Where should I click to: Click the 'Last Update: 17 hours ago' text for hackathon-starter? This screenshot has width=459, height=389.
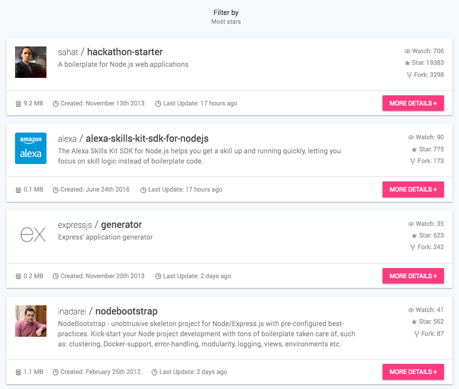click(200, 103)
